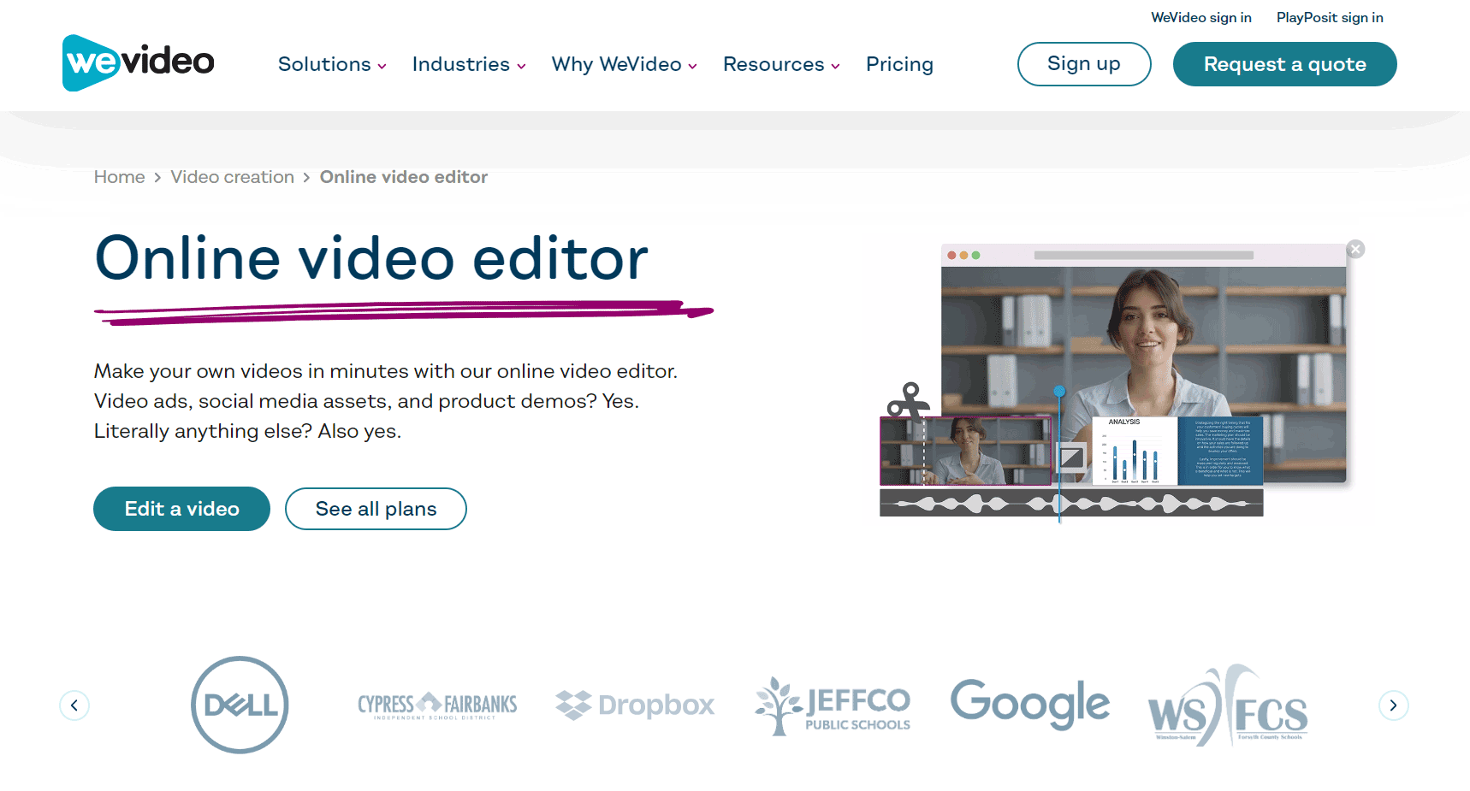Click the Dell logo
The height and width of the screenshot is (791, 1470).
coord(240,705)
